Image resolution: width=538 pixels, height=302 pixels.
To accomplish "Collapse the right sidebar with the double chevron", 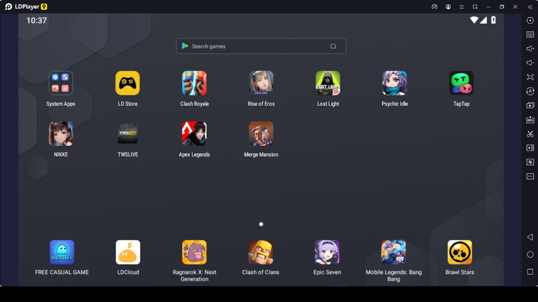I will click(x=530, y=7).
